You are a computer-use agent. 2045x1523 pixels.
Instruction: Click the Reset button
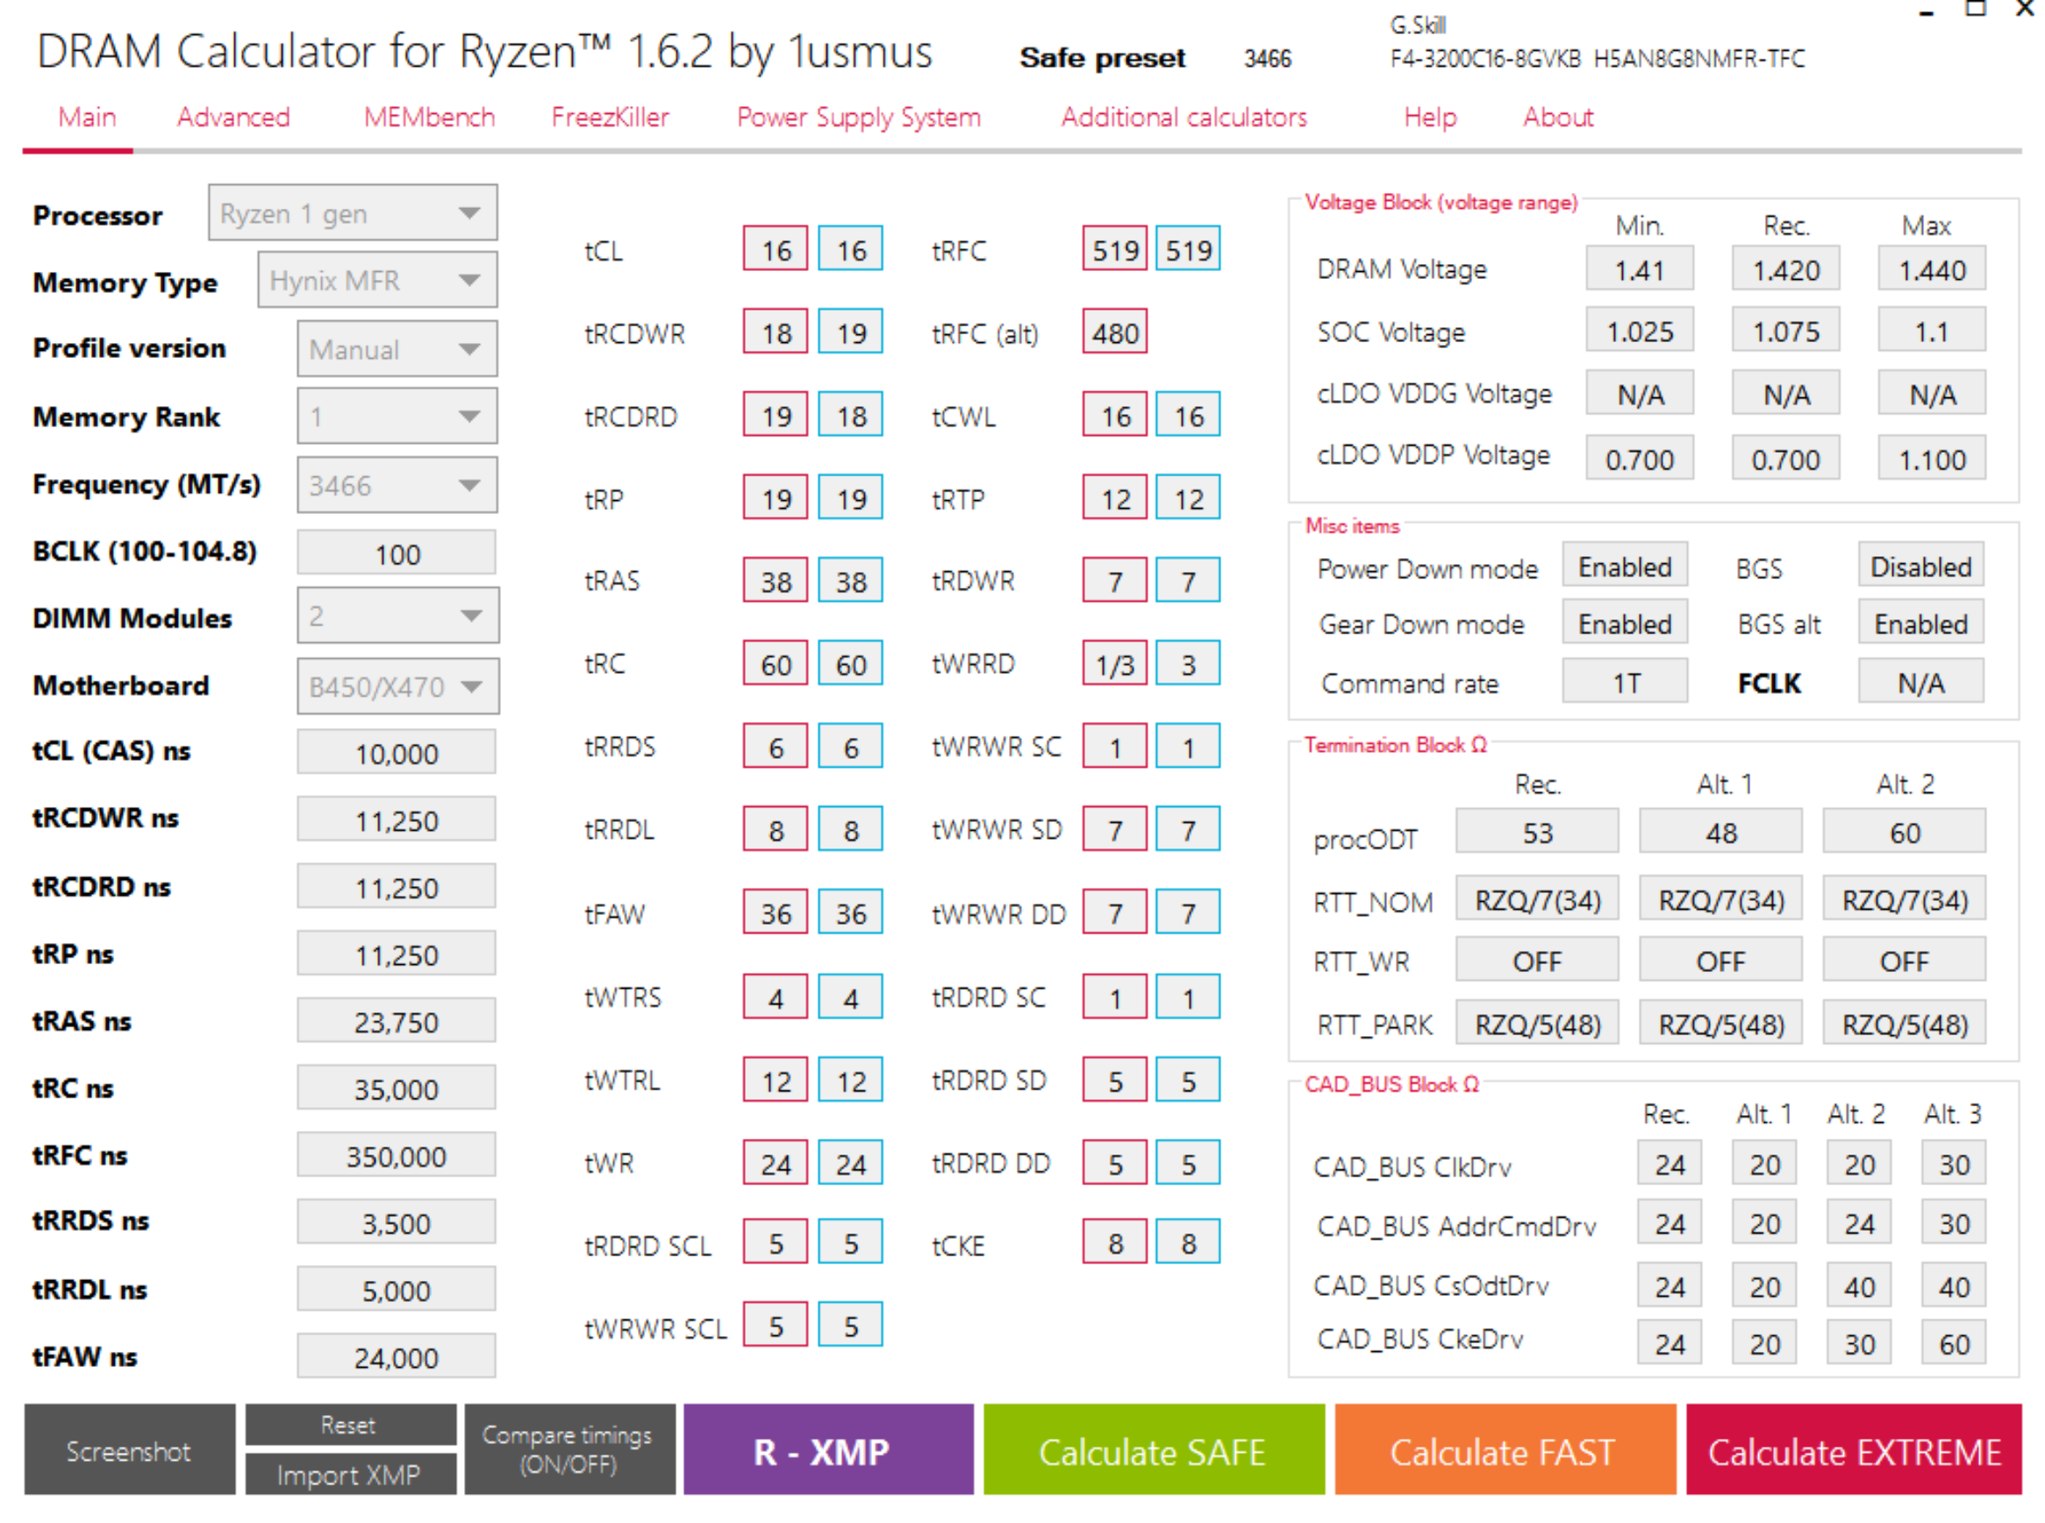[349, 1426]
